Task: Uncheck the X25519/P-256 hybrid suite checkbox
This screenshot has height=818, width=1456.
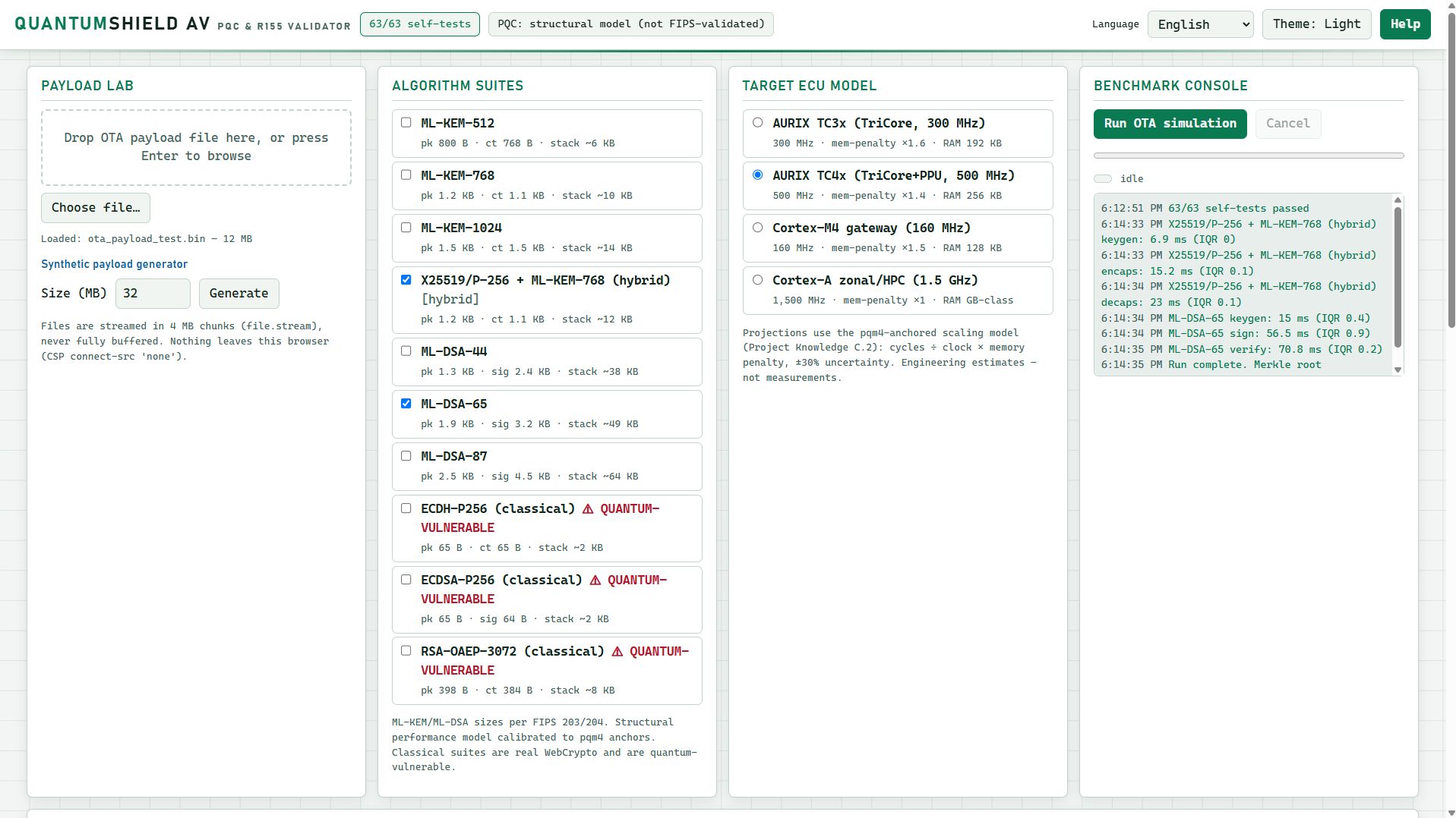Action: point(406,279)
